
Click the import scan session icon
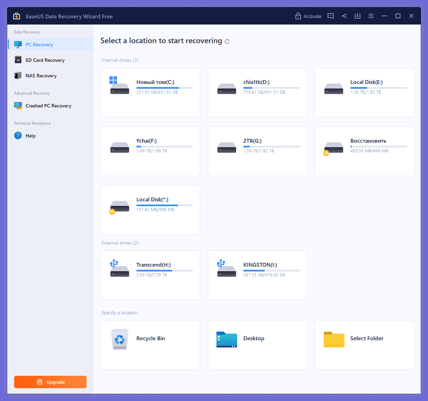pos(358,16)
